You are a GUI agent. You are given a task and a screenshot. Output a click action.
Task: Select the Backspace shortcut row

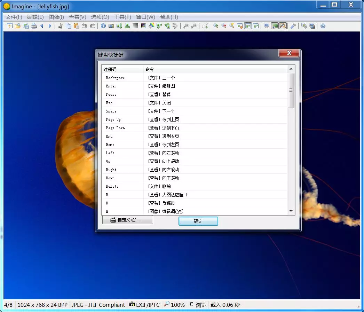pyautogui.click(x=195, y=78)
